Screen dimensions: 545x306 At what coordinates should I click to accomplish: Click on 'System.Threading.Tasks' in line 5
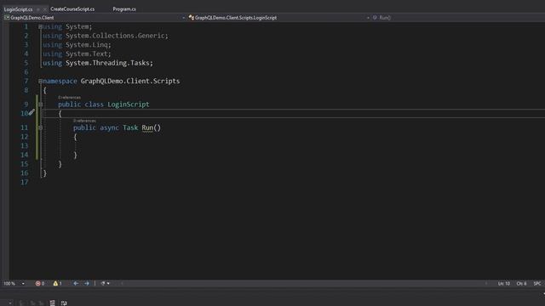tap(107, 63)
